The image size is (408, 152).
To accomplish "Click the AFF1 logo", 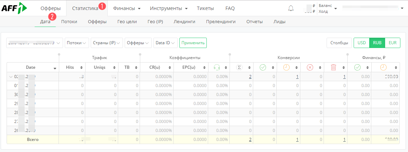I will (14, 8).
